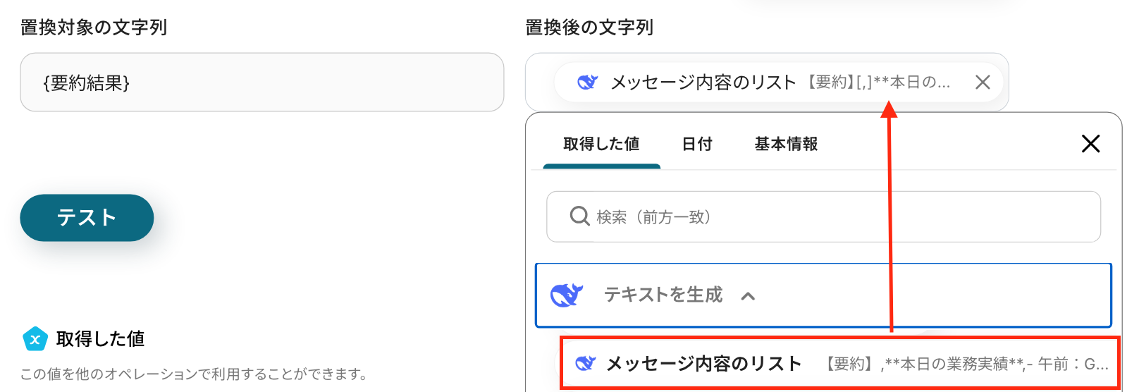Open the 基本情報 tab
Viewport: 1139px width, 392px height.
click(786, 144)
